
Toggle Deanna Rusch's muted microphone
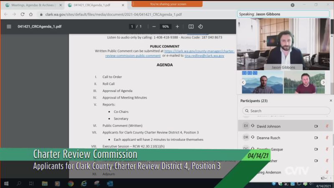pos(327,137)
